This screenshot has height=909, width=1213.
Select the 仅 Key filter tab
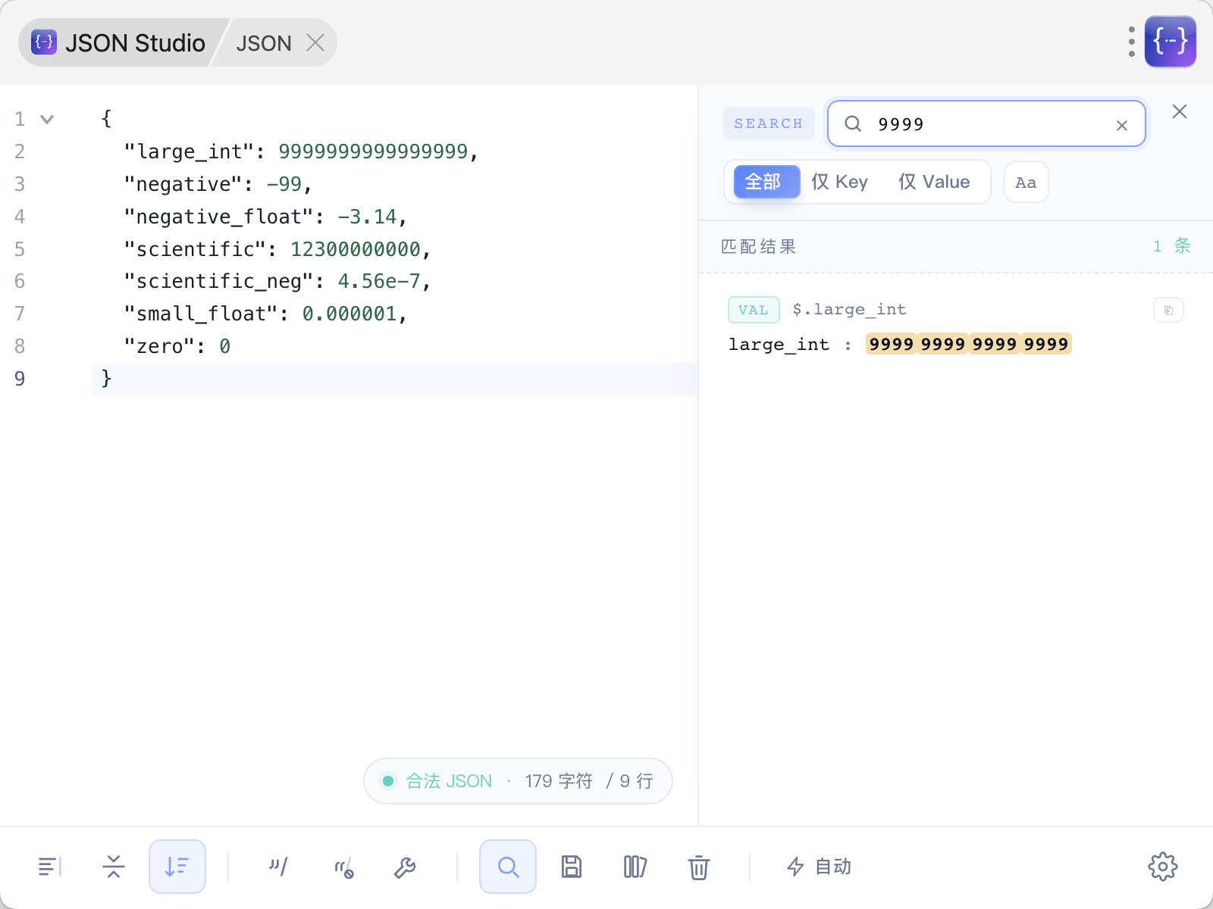(839, 182)
